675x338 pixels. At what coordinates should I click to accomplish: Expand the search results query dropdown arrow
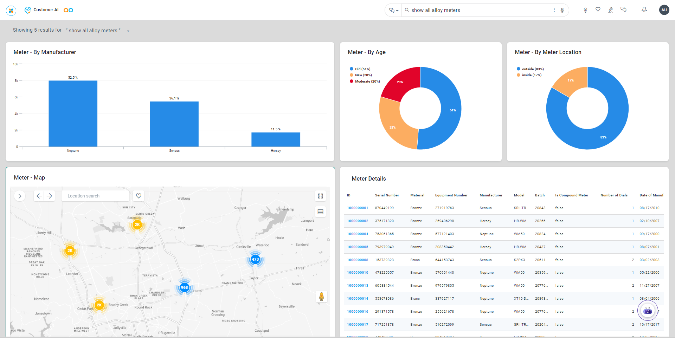tap(128, 31)
